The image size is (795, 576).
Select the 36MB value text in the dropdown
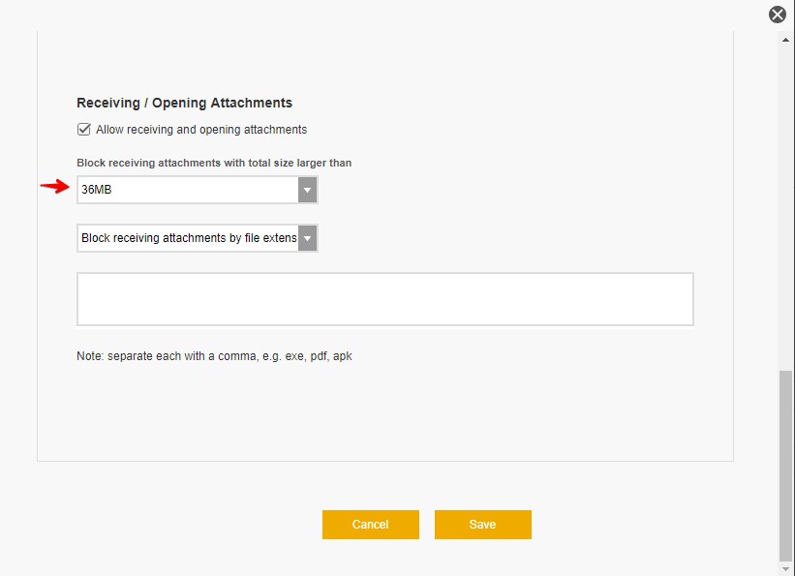click(x=97, y=190)
